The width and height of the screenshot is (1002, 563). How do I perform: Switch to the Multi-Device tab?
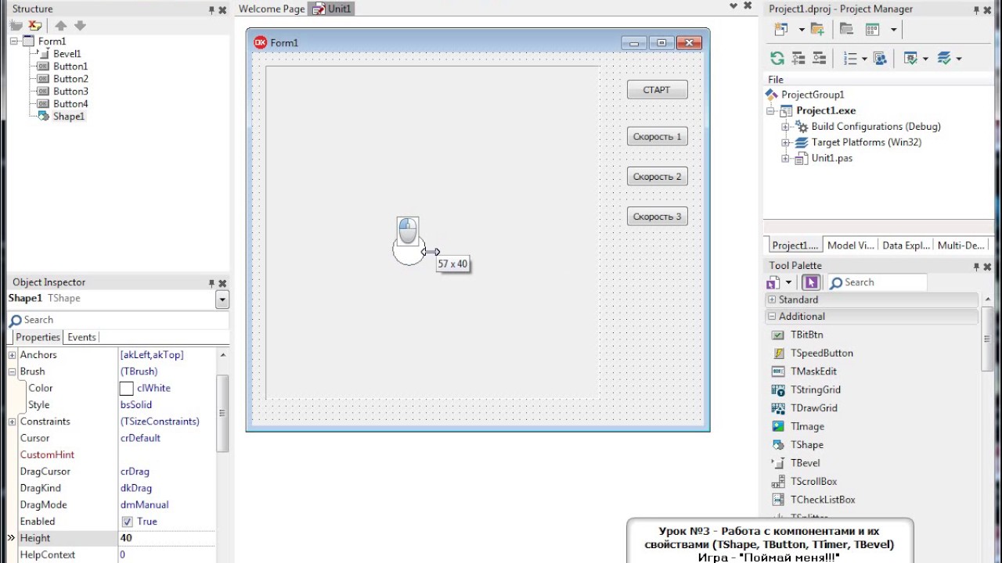tap(961, 246)
